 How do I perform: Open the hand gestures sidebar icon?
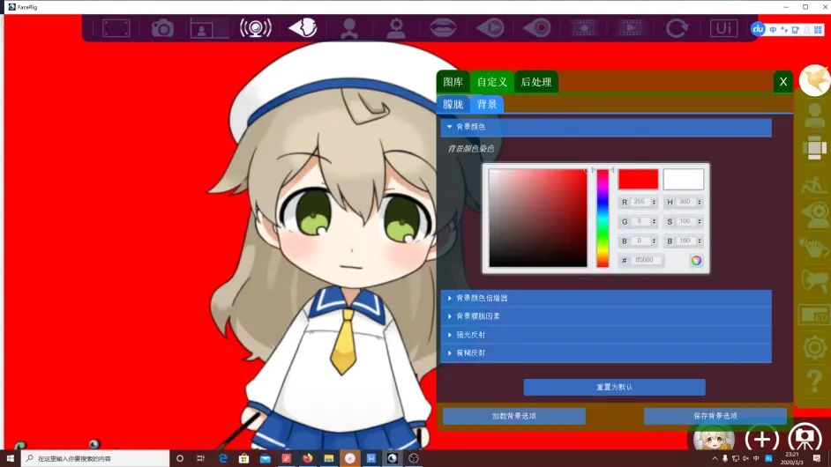[814, 248]
